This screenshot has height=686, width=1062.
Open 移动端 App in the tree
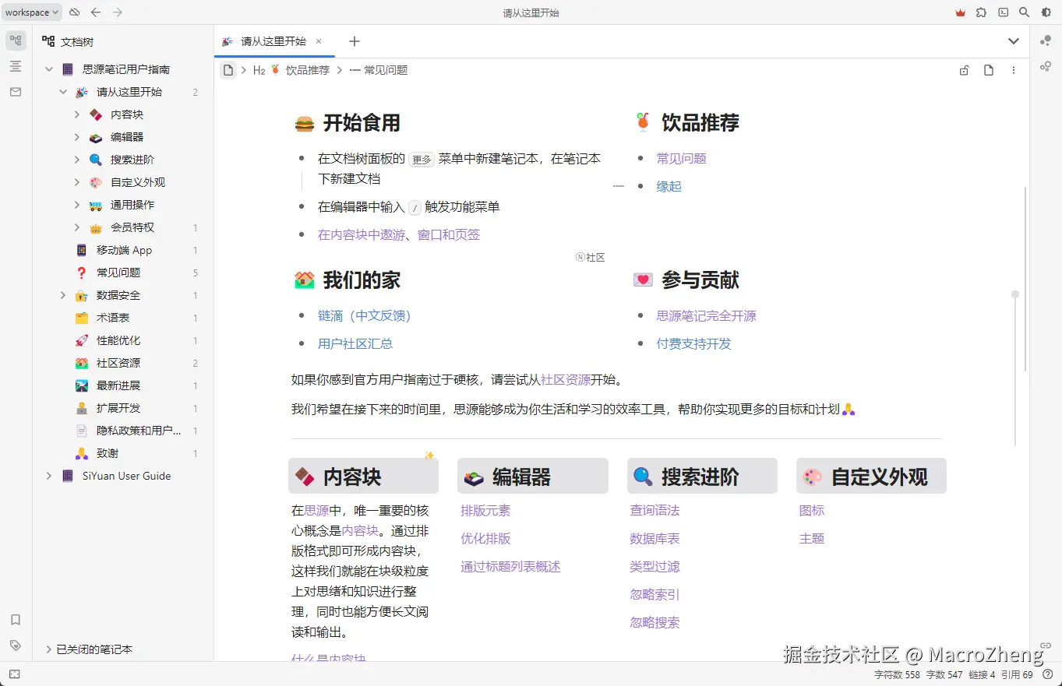(124, 250)
